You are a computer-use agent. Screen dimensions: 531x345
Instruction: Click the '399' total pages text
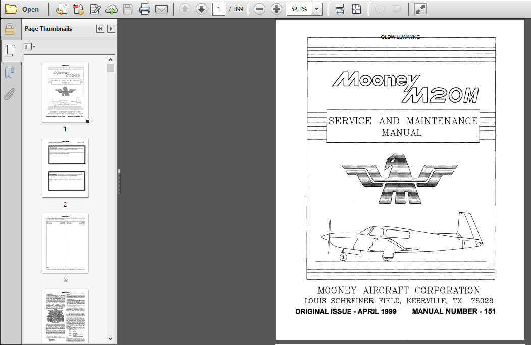(239, 9)
